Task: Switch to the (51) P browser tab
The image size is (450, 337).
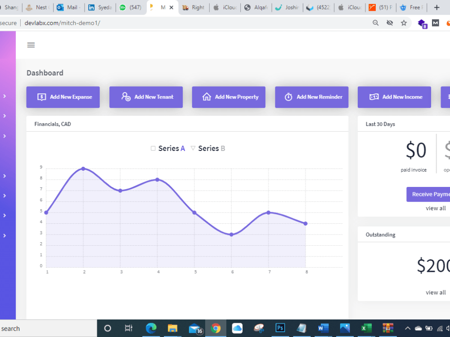Action: point(380,8)
